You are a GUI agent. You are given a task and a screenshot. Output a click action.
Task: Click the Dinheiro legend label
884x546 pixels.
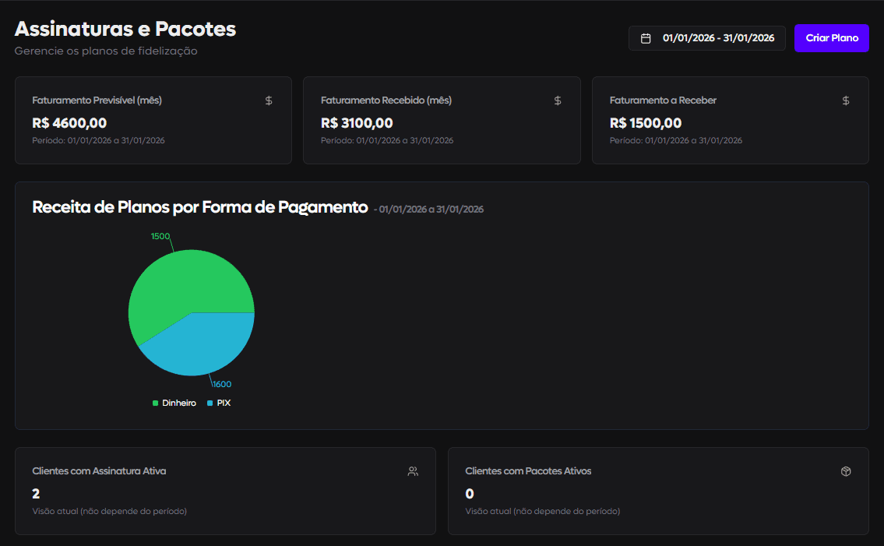(x=178, y=403)
